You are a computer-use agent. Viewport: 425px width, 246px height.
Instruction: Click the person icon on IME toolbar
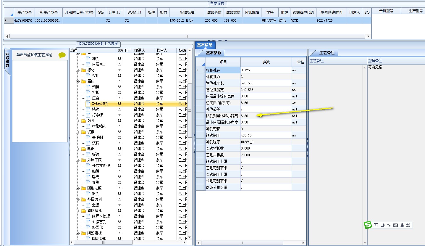pyautogui.click(x=402, y=226)
